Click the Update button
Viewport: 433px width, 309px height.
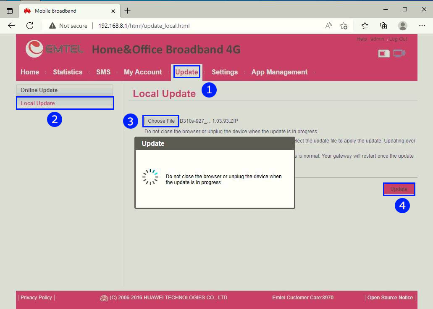click(x=399, y=189)
